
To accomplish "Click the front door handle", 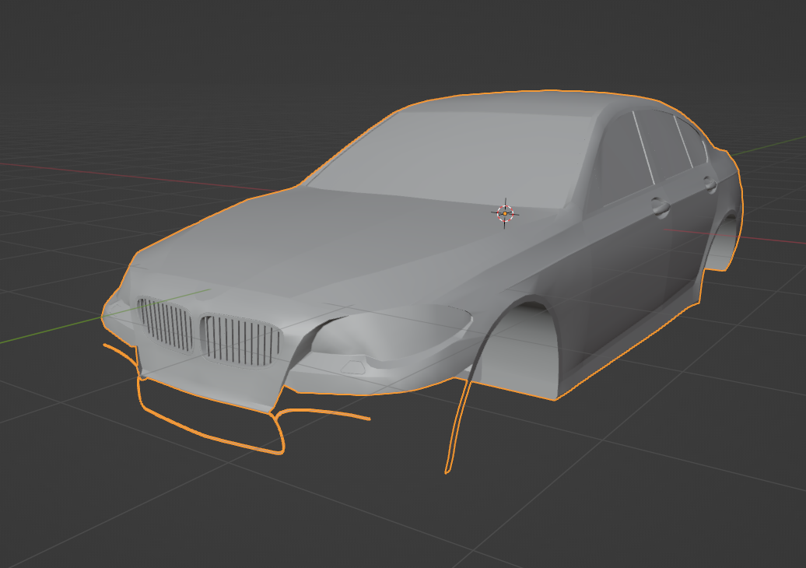I will pos(660,207).
